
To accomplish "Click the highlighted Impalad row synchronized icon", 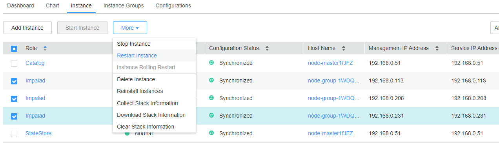I will coord(211,115).
